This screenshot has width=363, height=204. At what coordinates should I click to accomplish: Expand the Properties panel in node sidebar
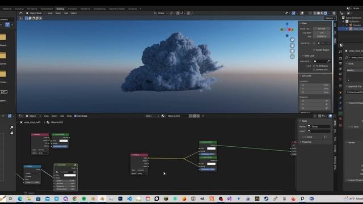coord(301,142)
